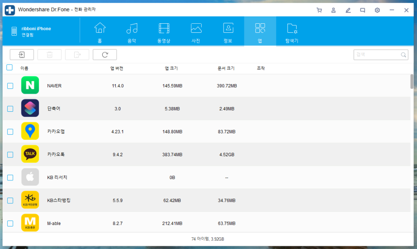Click the 62.42MB app size cell
417x249 pixels.
tap(172, 200)
